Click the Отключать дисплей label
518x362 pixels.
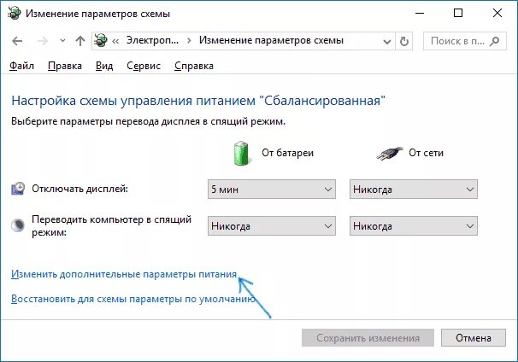pyautogui.click(x=79, y=189)
